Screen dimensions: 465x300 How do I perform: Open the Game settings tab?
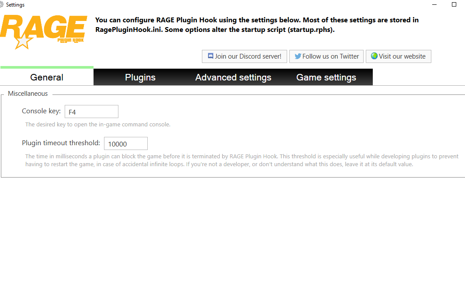tap(326, 77)
